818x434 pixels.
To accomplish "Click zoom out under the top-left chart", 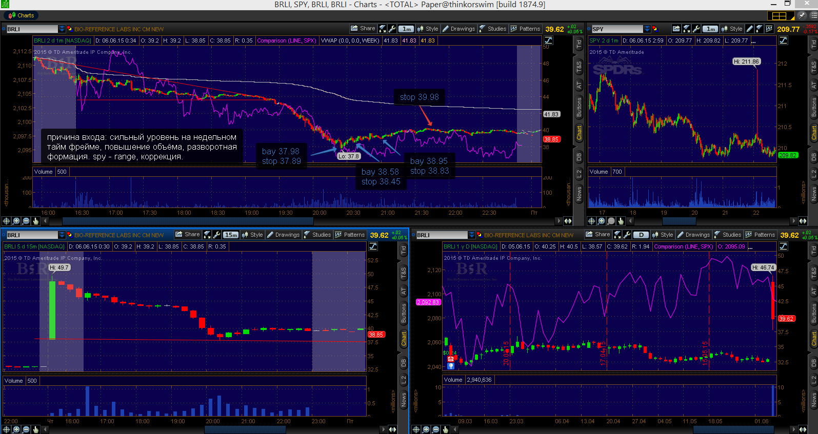I will tap(26, 221).
